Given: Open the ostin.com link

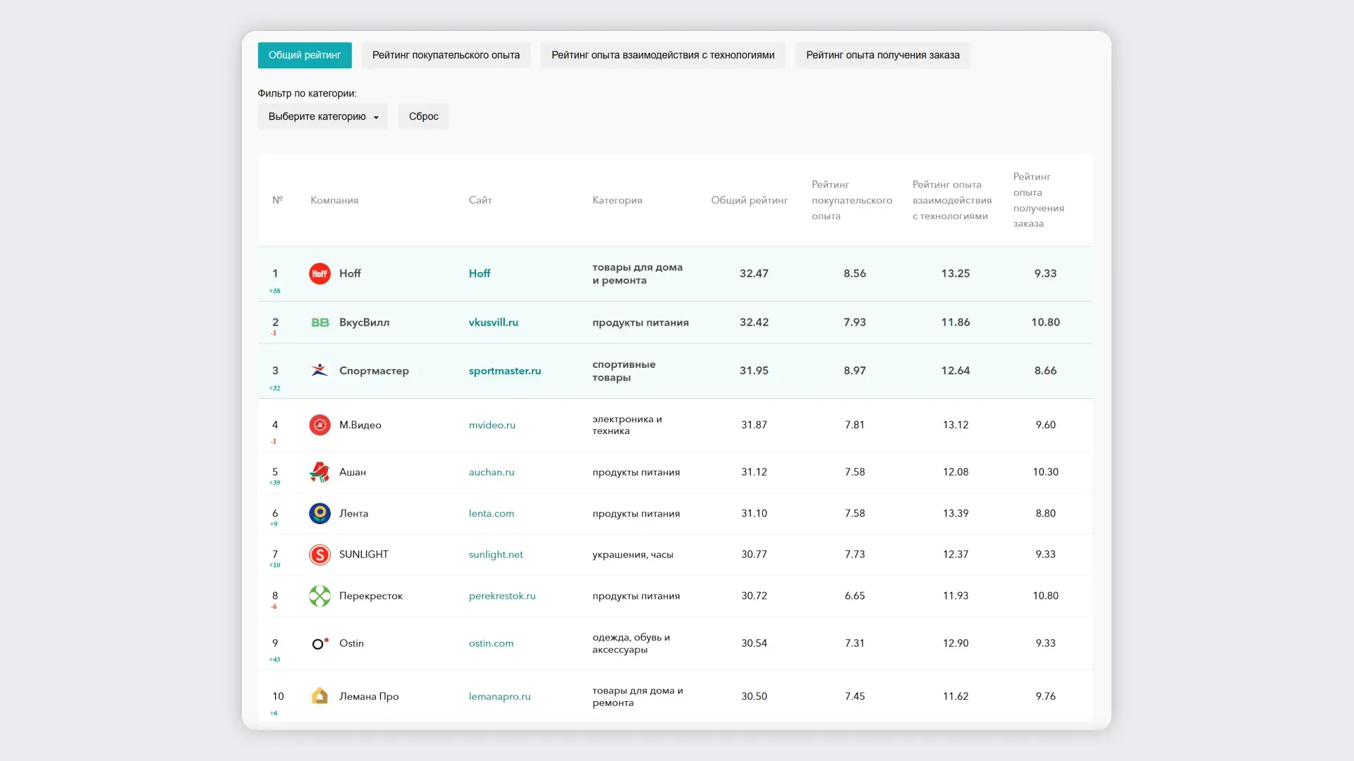Looking at the screenshot, I should point(492,643).
